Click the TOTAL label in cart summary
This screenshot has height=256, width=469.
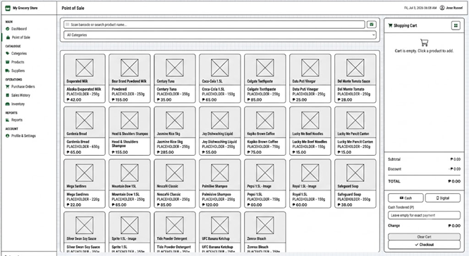(394, 181)
